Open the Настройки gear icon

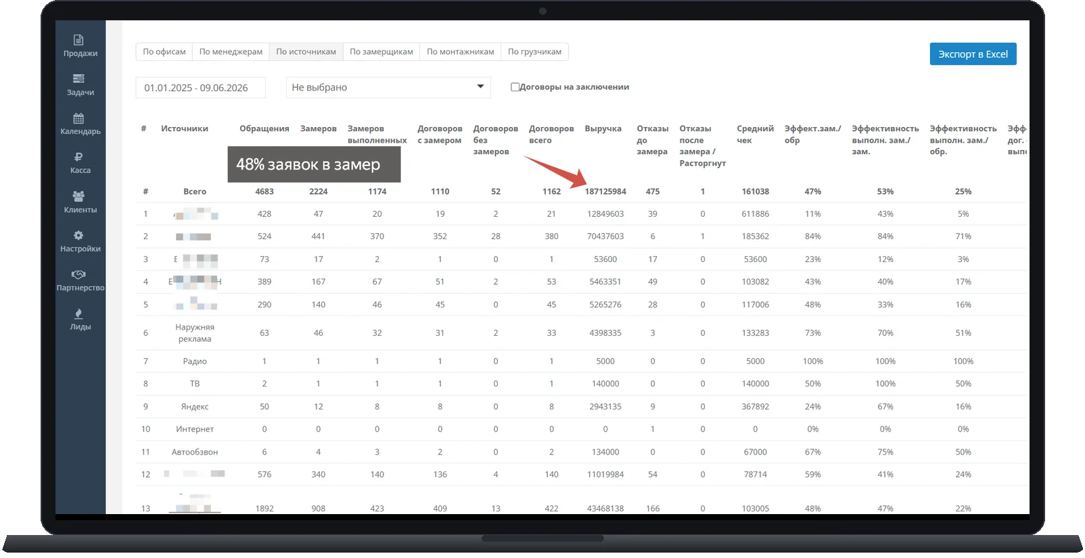(78, 236)
